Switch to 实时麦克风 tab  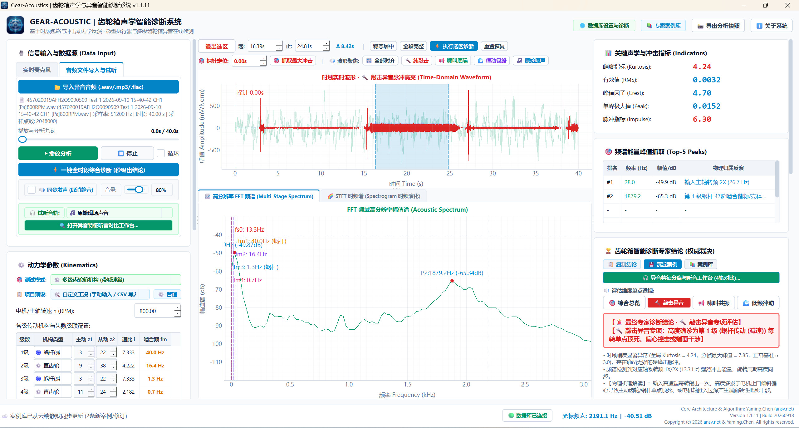37,70
